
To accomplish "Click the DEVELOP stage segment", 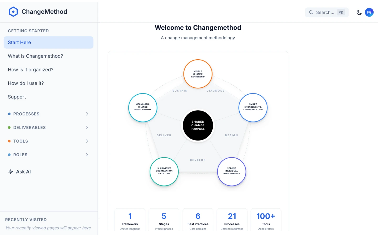I will tap(198, 160).
